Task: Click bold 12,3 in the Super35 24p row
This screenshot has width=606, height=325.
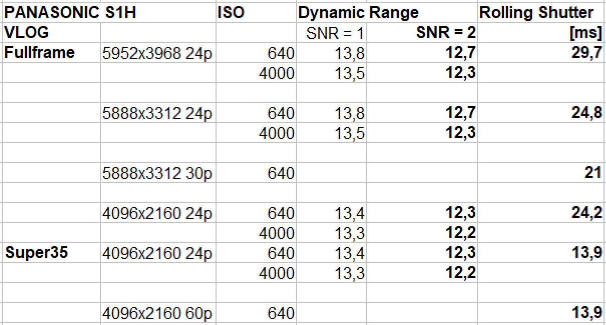Action: click(x=461, y=253)
